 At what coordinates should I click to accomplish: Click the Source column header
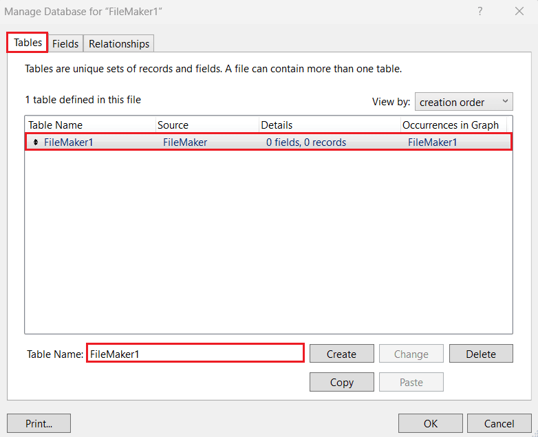pos(206,125)
